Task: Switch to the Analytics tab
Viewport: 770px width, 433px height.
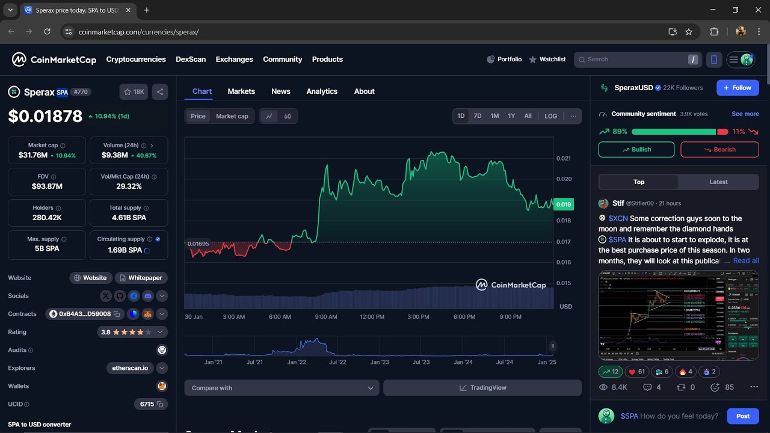Action: 322,91
